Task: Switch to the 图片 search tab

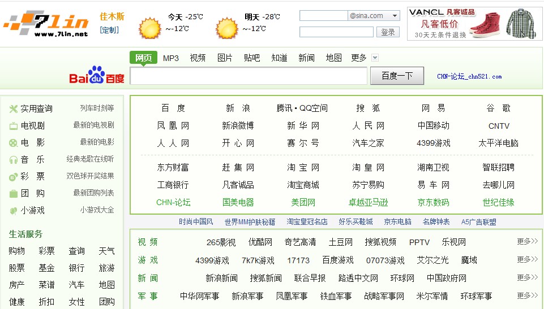Action: [225, 58]
